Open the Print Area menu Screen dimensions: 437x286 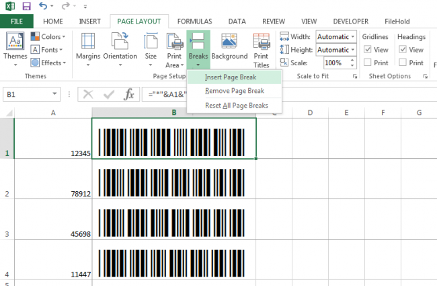click(175, 50)
